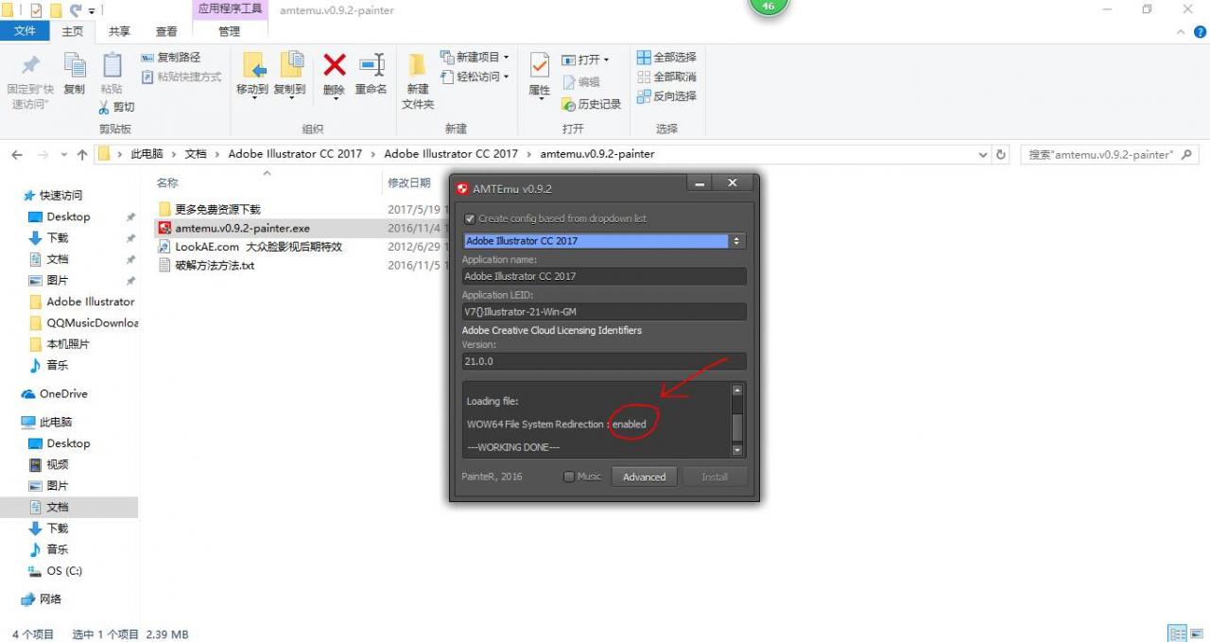Switch to the Home (主页) ribbon tab
1210x642 pixels.
73,31
